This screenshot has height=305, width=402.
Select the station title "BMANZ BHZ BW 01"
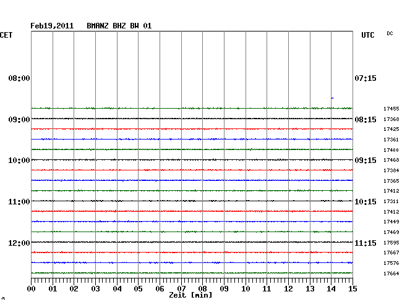(x=119, y=26)
